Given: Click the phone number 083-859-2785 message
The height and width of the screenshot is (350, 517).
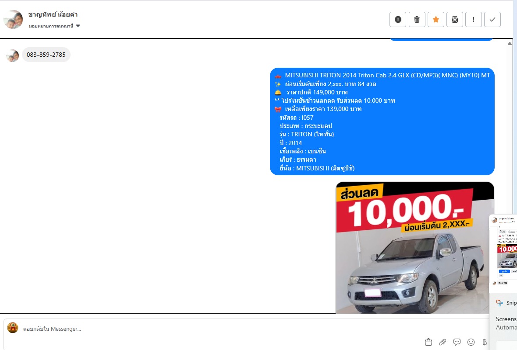Looking at the screenshot, I should click(x=46, y=55).
